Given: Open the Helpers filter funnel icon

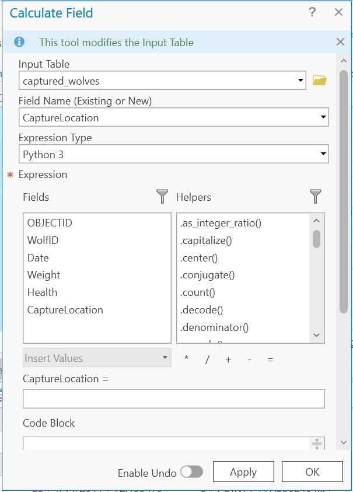Looking at the screenshot, I should (x=316, y=197).
